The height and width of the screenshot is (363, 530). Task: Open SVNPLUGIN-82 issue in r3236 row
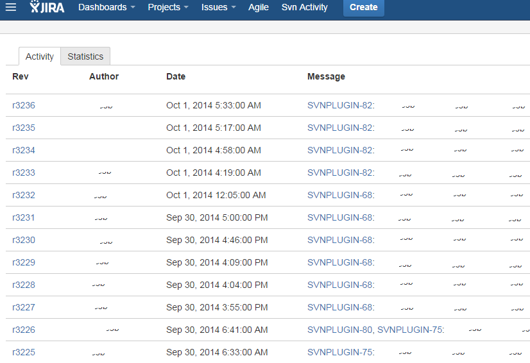340,105
